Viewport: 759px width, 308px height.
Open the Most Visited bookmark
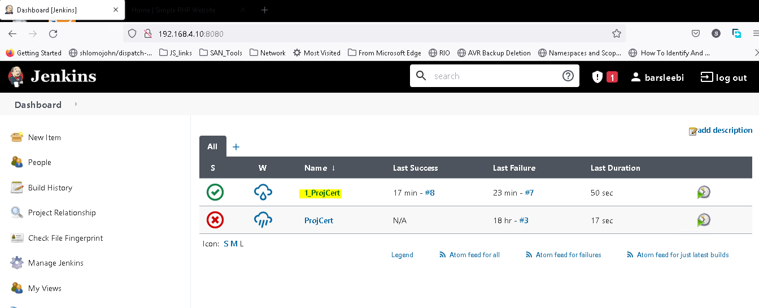pos(316,53)
